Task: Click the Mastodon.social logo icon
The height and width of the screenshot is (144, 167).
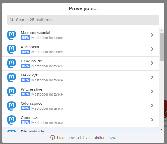Action: (x=12, y=35)
